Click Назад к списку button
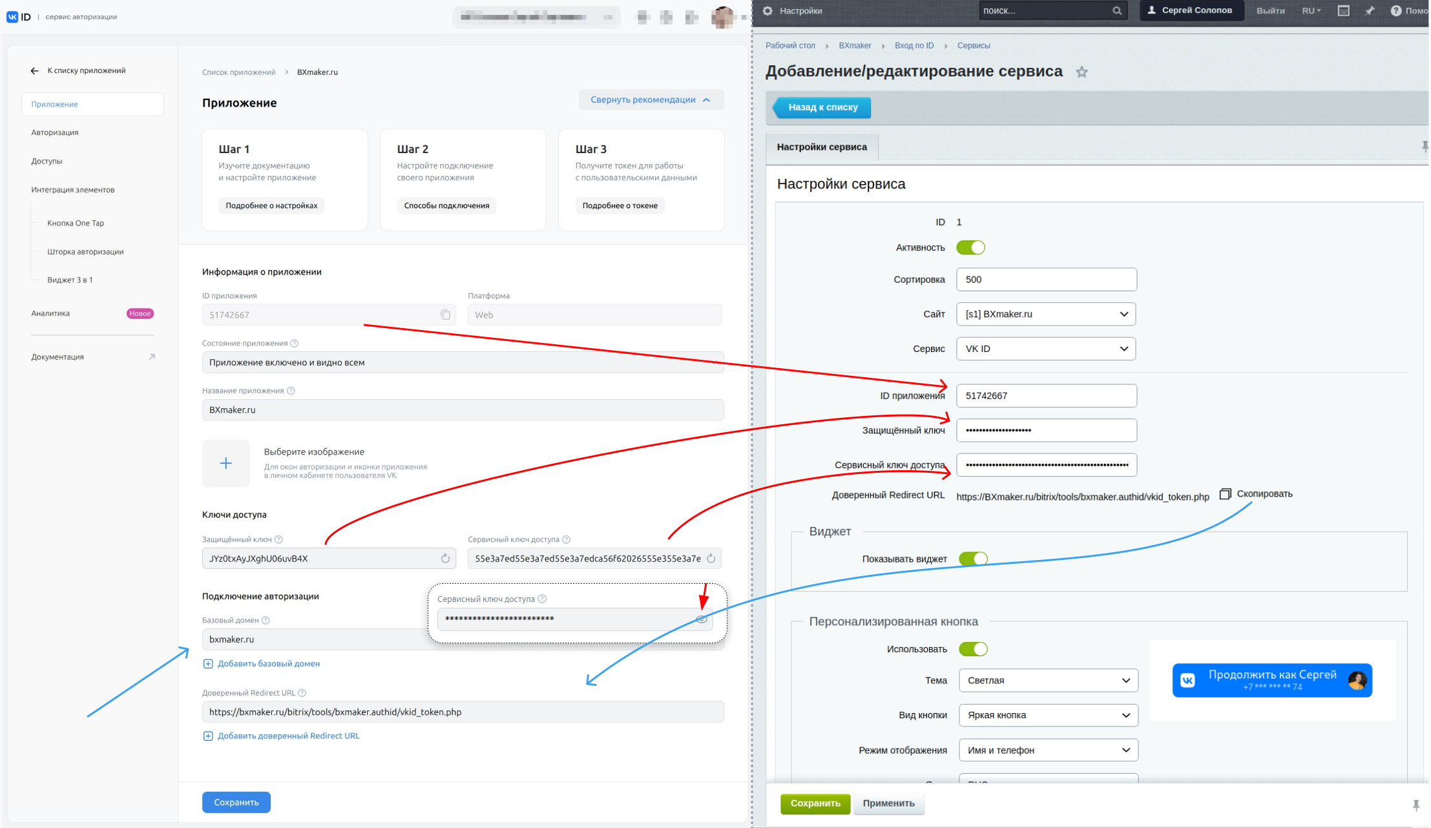 coord(822,107)
